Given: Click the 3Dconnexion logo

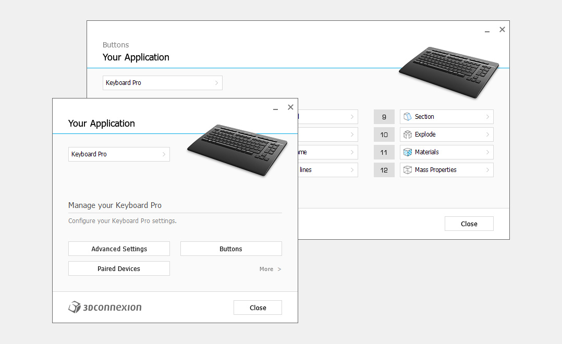Looking at the screenshot, I should coord(104,307).
